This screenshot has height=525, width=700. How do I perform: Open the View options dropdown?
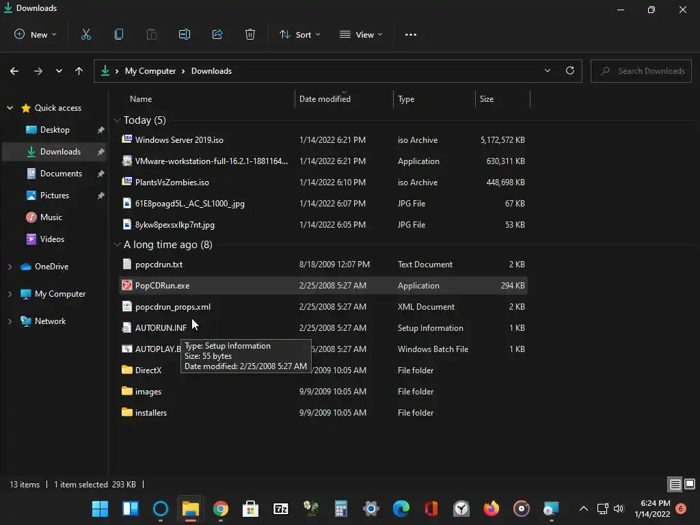coord(361,34)
